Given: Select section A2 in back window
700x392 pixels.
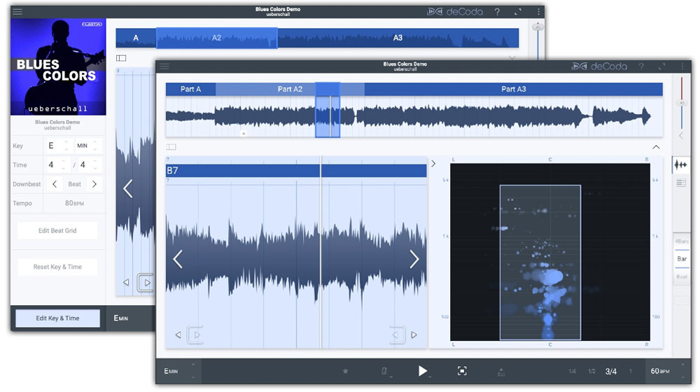Looking at the screenshot, I should click(216, 38).
